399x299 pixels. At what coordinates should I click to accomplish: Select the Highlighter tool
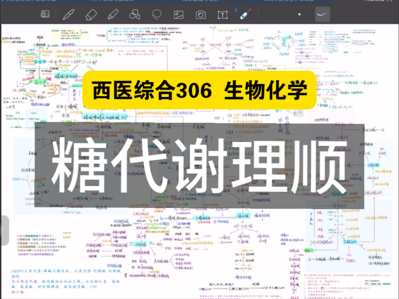click(x=112, y=15)
